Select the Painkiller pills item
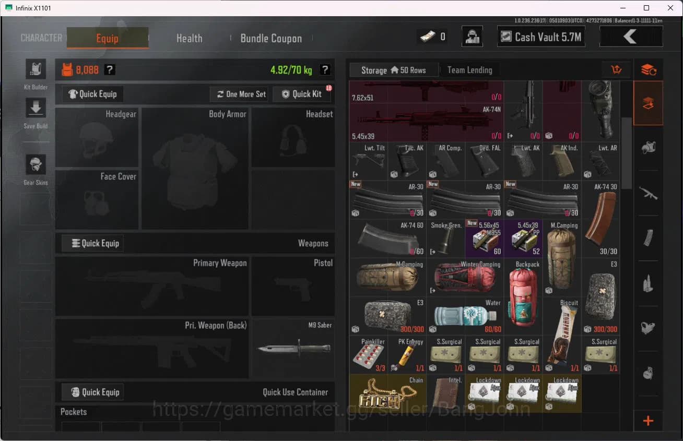The image size is (683, 441). (368, 354)
